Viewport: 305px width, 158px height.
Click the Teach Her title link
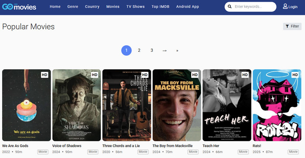(x=211, y=146)
